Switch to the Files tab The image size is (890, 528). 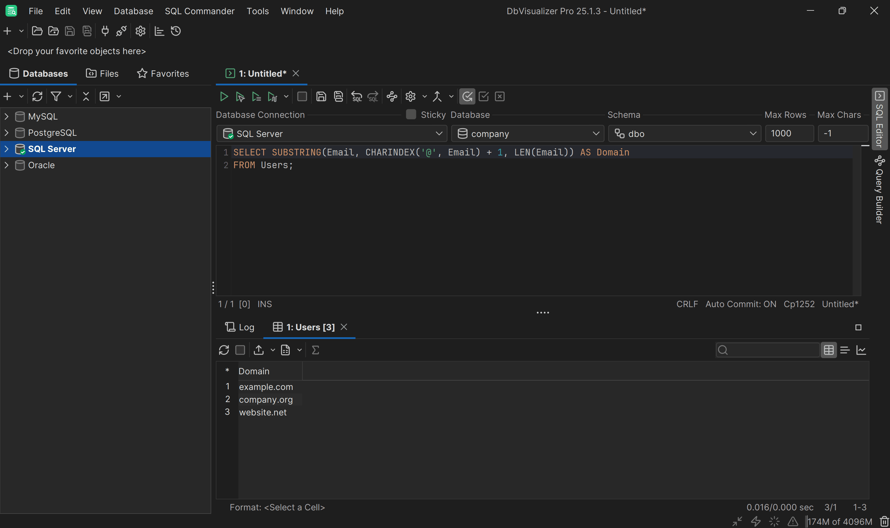click(102, 74)
